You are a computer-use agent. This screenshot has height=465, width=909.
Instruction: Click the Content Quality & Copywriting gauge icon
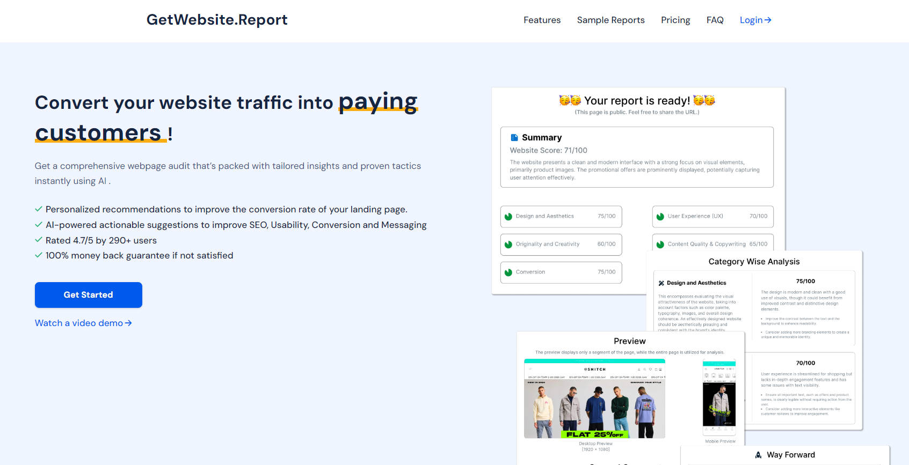tap(660, 245)
